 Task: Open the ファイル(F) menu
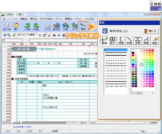(12, 19)
